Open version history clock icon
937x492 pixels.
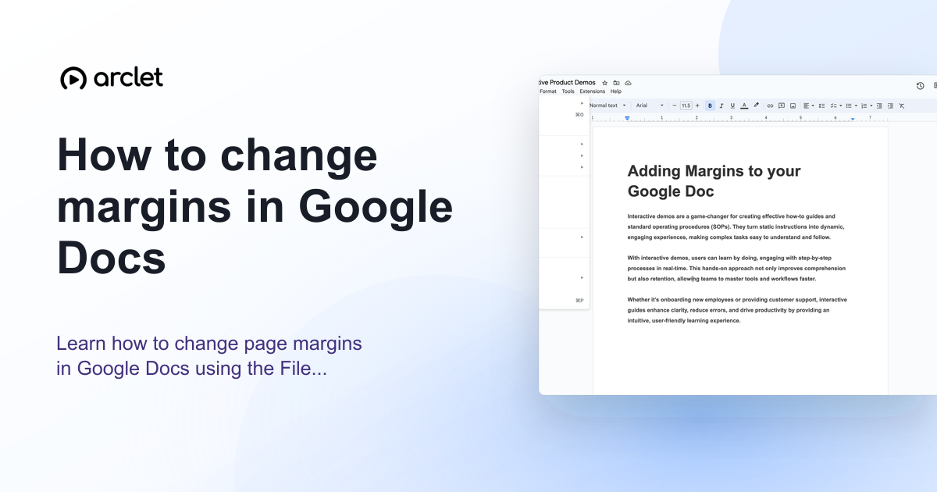point(920,86)
